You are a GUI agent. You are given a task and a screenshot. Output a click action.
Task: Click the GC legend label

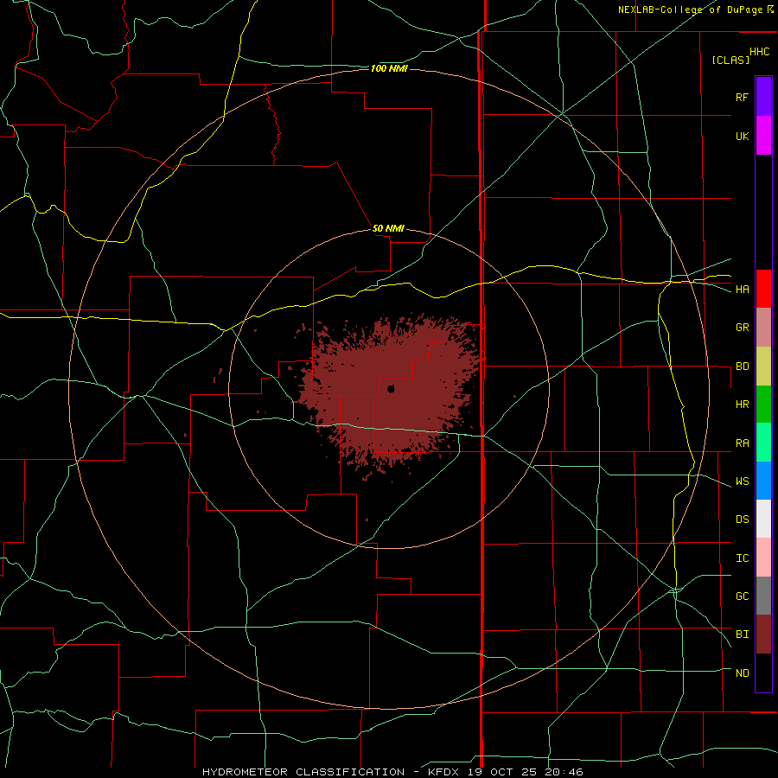pos(742,596)
